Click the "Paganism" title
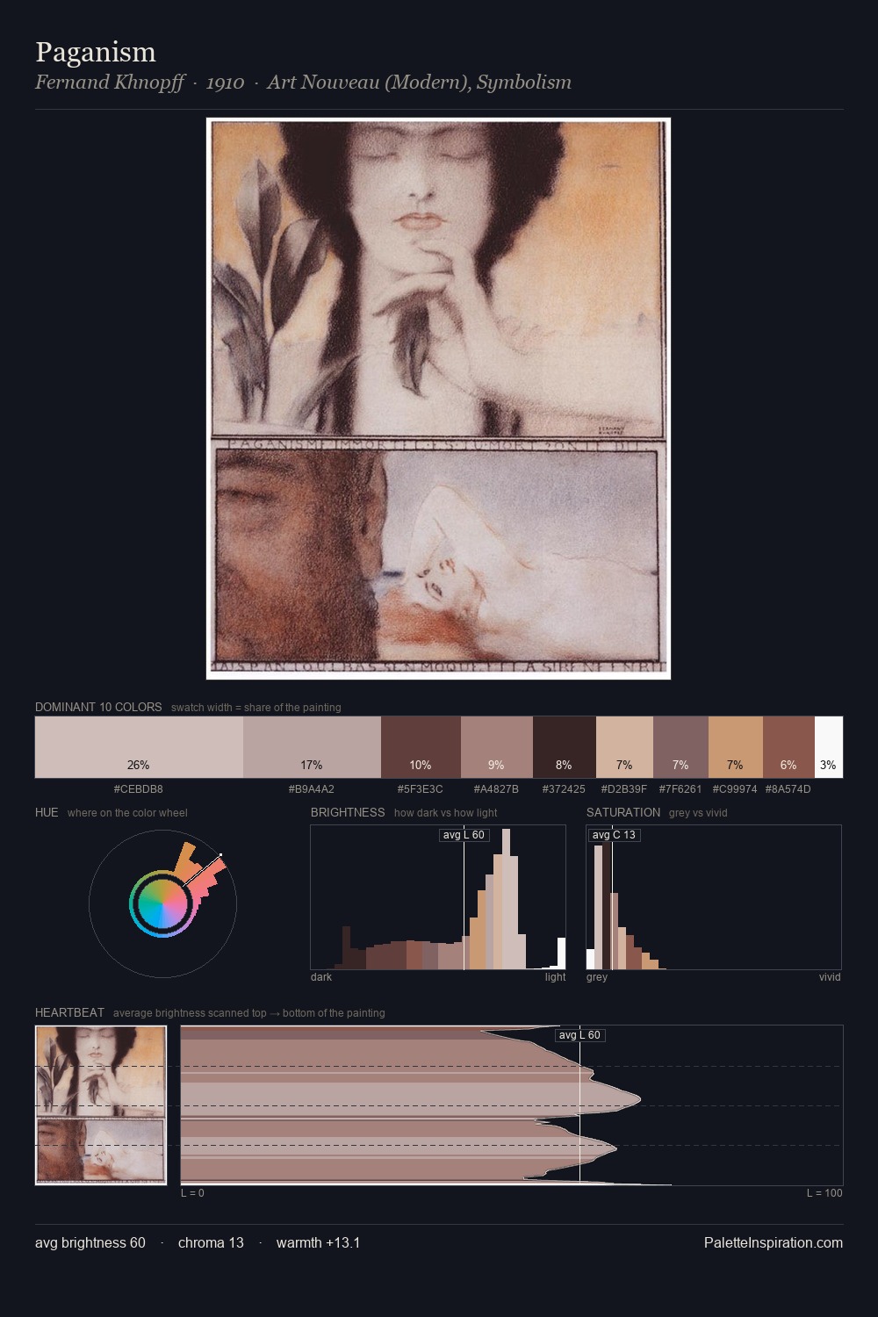Screen dimensions: 878x1317 pos(96,52)
